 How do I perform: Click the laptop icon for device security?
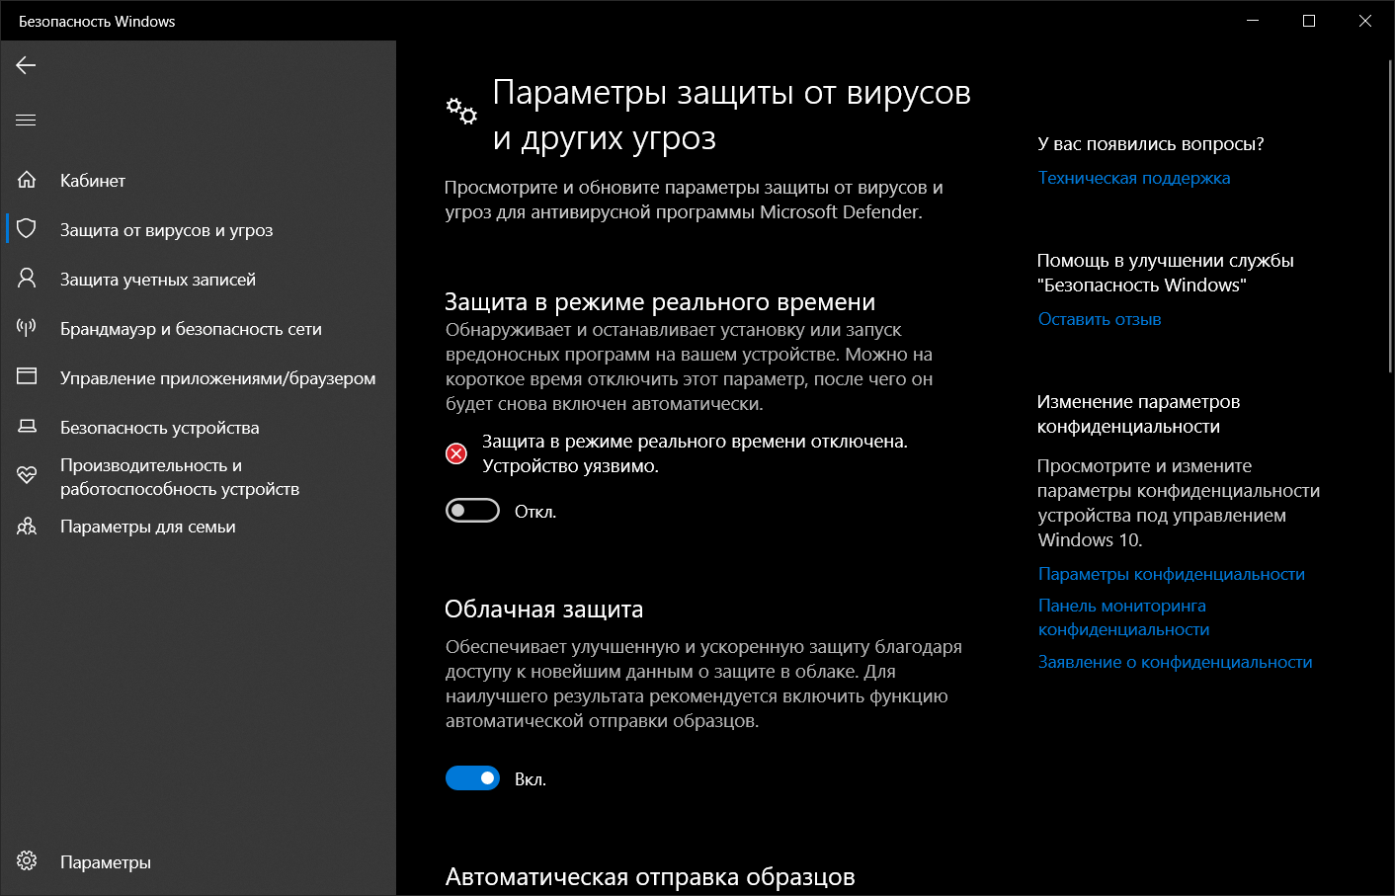point(27,427)
